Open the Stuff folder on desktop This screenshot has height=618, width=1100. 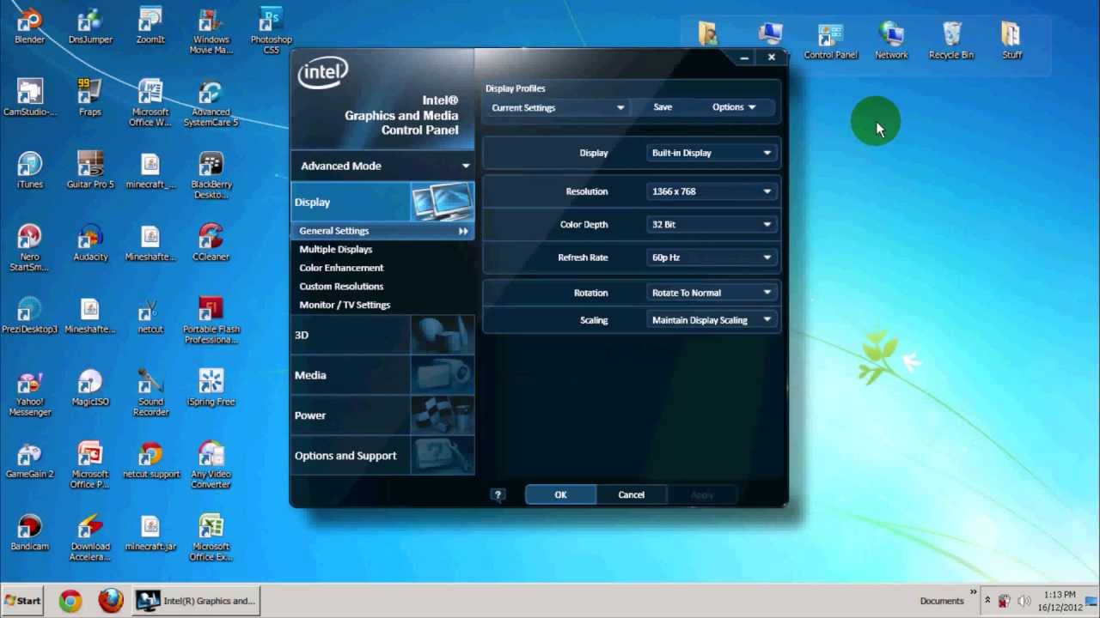(x=1011, y=41)
